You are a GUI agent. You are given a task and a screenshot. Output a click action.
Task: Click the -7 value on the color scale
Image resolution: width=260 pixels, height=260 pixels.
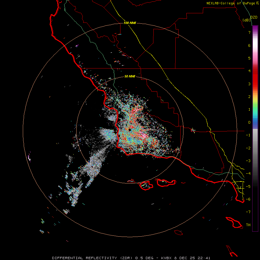(x=248, y=212)
